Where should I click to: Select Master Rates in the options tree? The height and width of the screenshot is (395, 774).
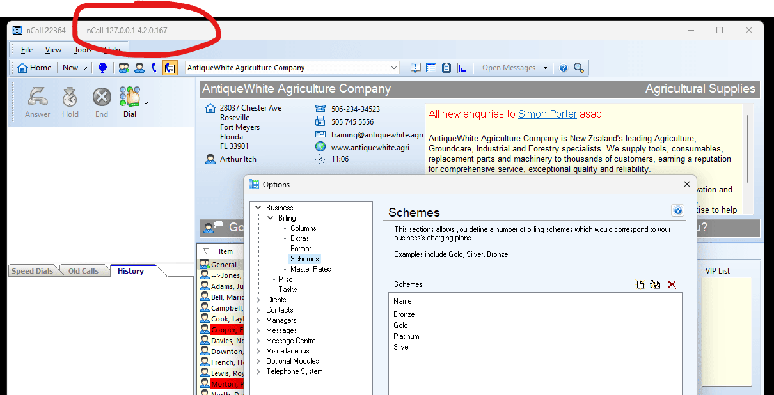pyautogui.click(x=311, y=269)
